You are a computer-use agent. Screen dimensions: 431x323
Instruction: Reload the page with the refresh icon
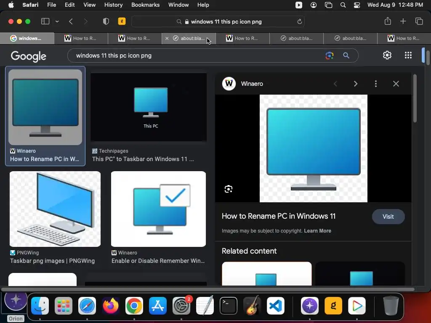300,21
